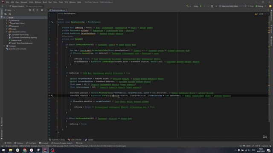273x153 pixels.
Task: Open the Unity tool window tab
Action: 79,143
